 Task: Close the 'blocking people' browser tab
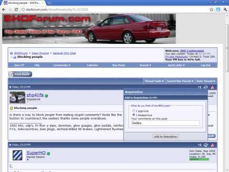pos(43,3)
